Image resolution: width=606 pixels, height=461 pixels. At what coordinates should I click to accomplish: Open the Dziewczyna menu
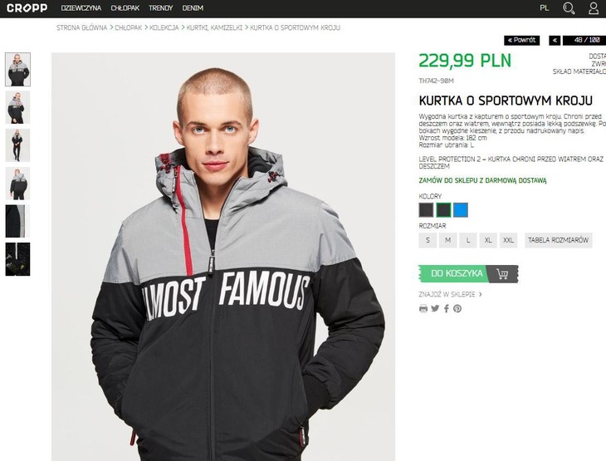tap(81, 8)
